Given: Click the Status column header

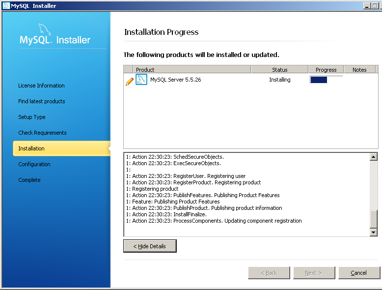Looking at the screenshot, I should click(x=280, y=69).
